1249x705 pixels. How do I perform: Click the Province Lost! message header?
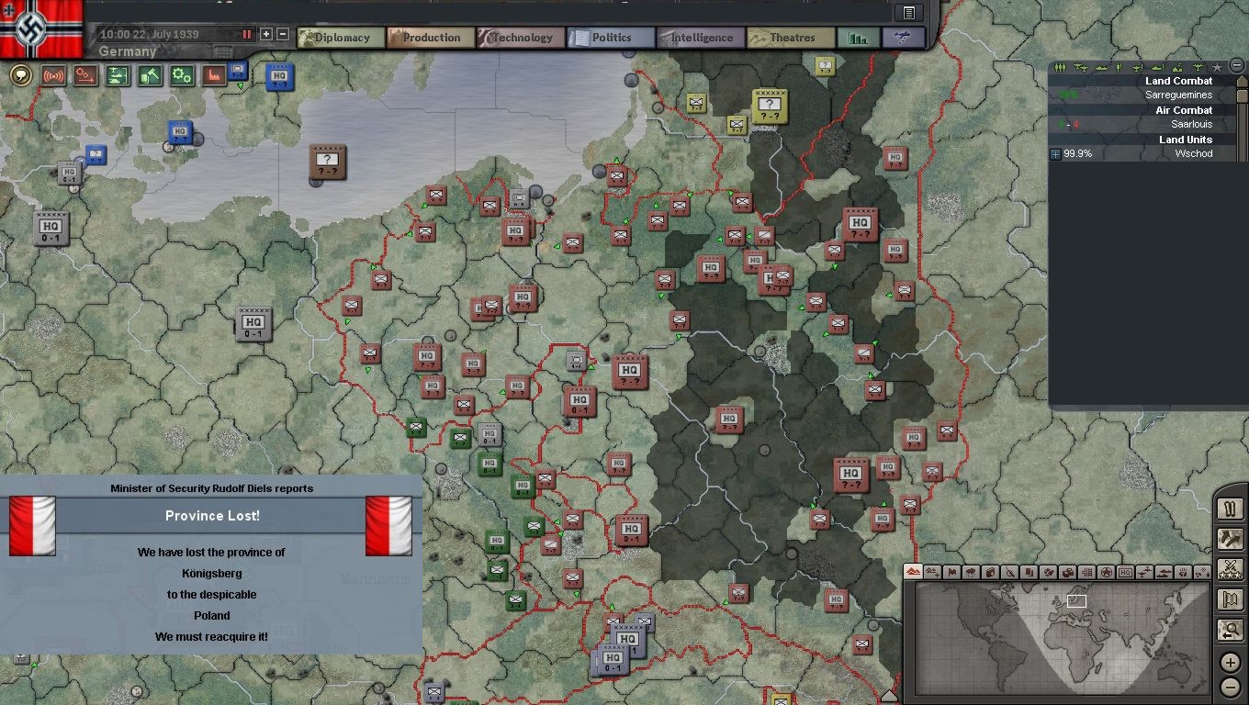(211, 516)
